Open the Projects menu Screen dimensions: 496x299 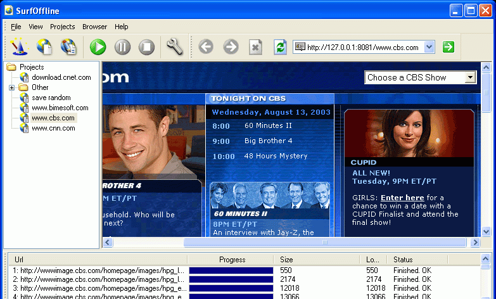tap(62, 27)
